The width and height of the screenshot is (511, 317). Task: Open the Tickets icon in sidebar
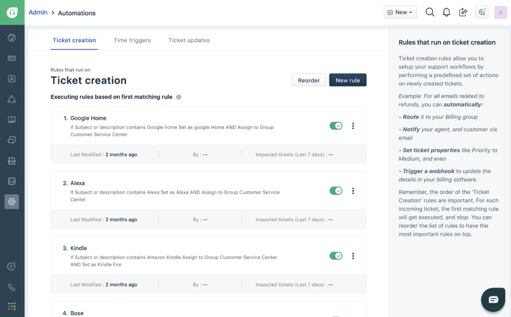coord(12,58)
